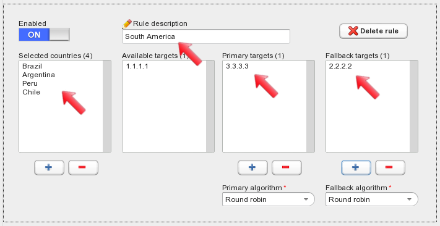Open the Primary algorithm dropdown
This screenshot has width=440, height=226.
[x=268, y=199]
